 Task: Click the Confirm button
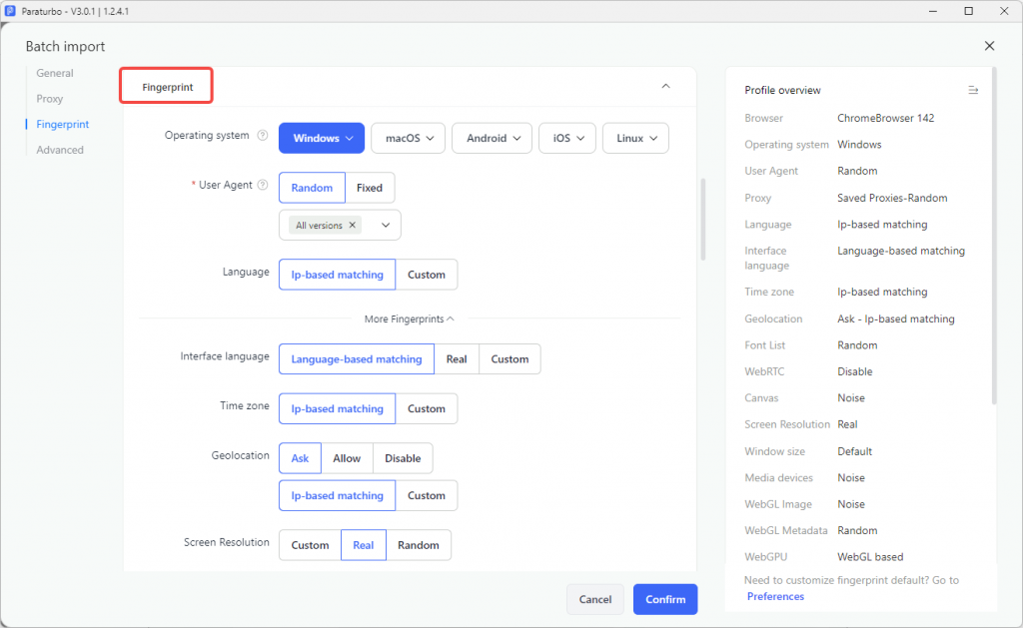pos(665,599)
